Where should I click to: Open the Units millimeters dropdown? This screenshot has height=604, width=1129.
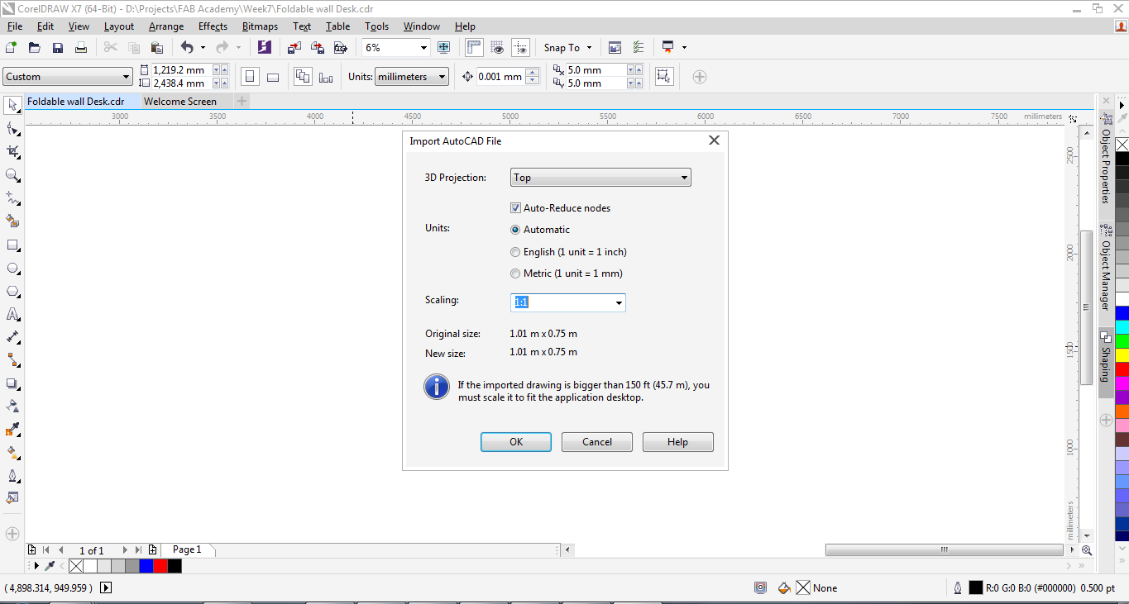412,77
